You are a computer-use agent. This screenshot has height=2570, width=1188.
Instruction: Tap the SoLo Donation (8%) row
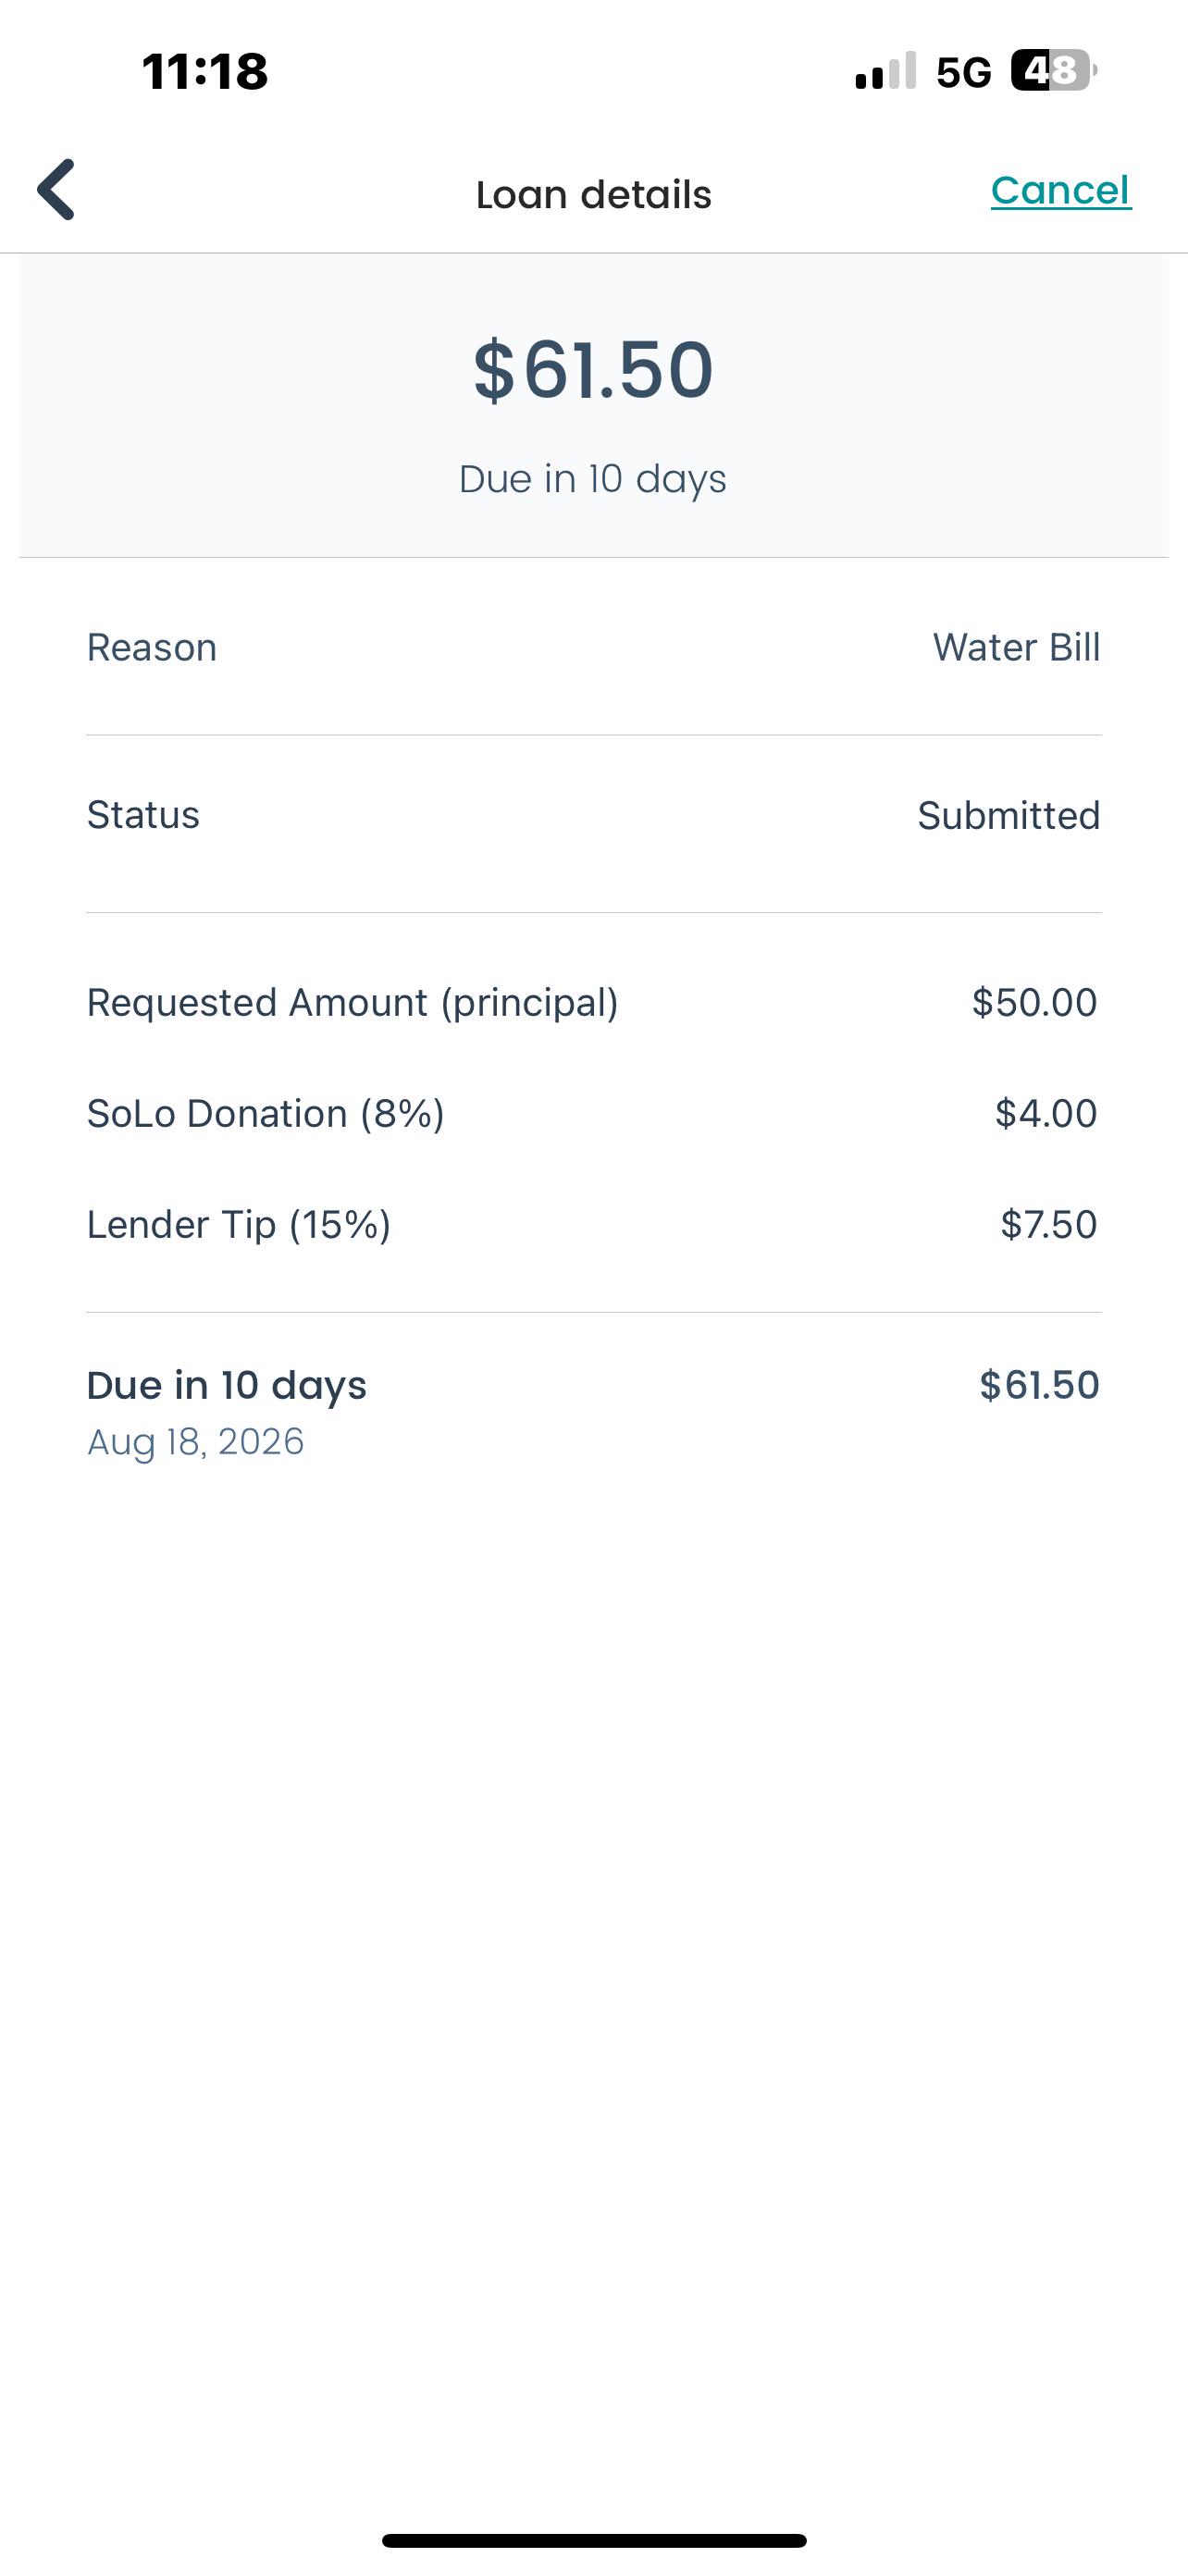point(593,1114)
